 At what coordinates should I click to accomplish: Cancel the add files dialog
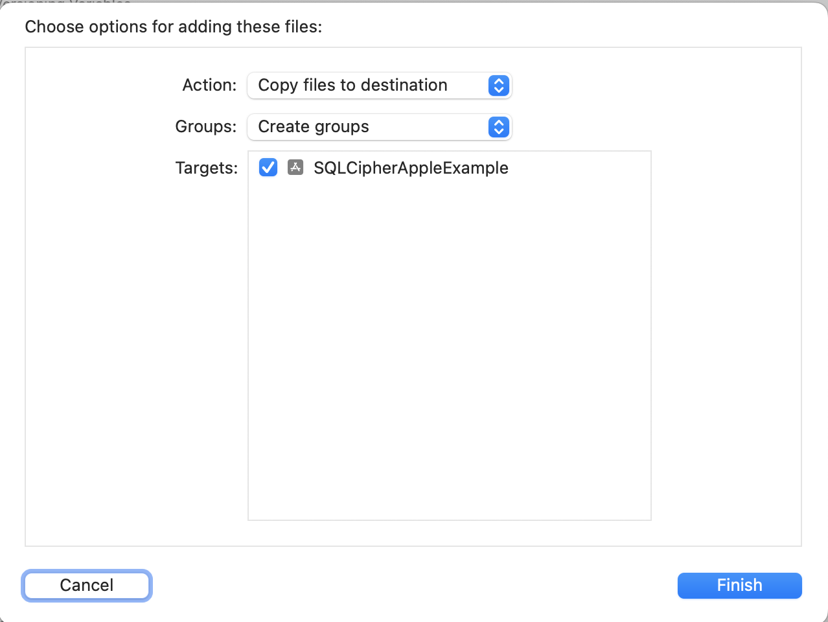87,586
